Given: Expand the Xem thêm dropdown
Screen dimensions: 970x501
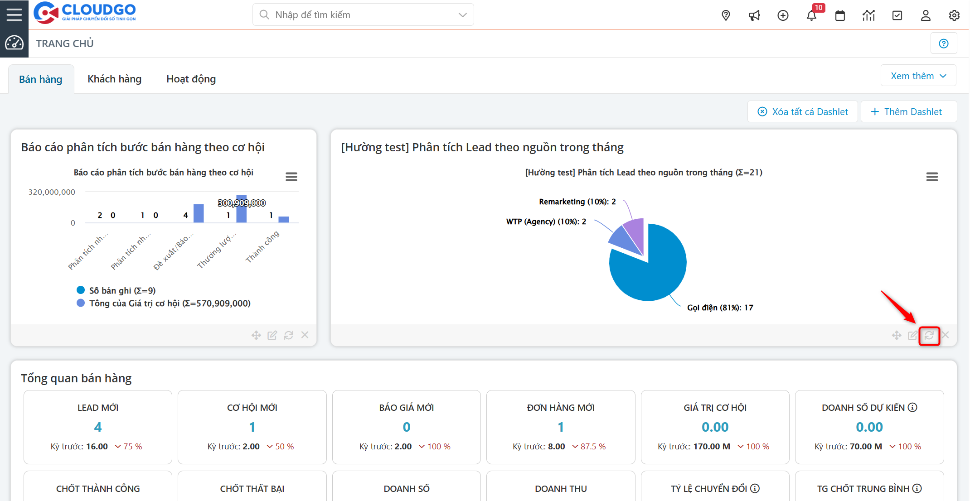Looking at the screenshot, I should (x=918, y=76).
